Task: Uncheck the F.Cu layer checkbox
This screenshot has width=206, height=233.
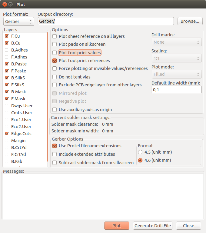Action: pos(7,36)
